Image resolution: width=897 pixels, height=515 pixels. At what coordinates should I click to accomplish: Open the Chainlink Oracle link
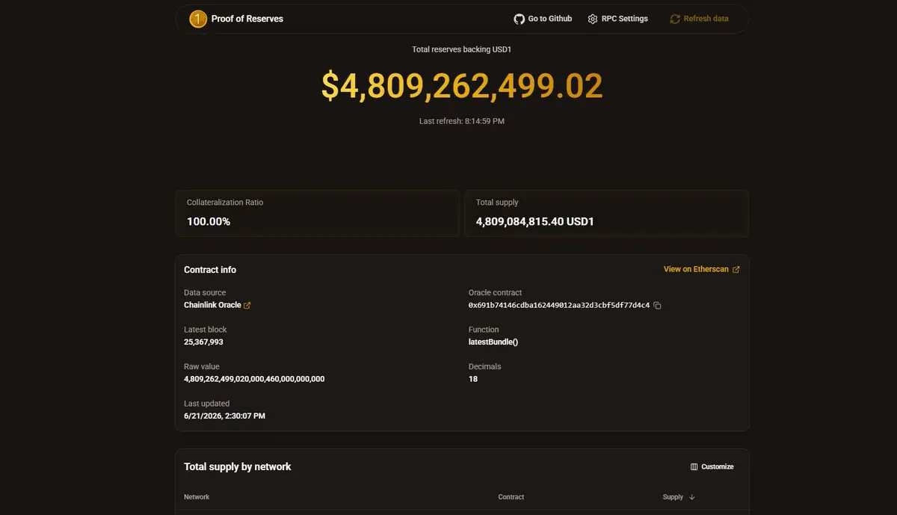(218, 305)
